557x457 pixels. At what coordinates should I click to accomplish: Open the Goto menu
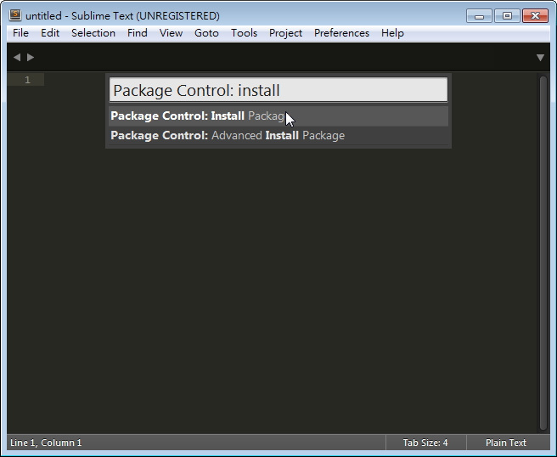click(206, 33)
